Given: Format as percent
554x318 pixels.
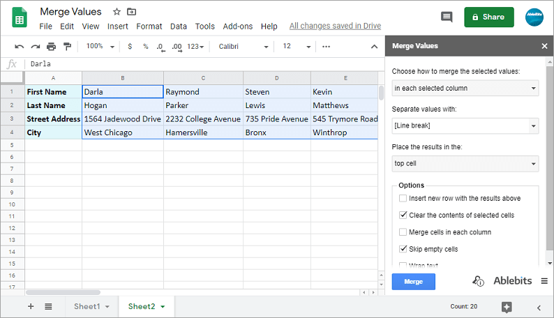Looking at the screenshot, I should pyautogui.click(x=145, y=46).
